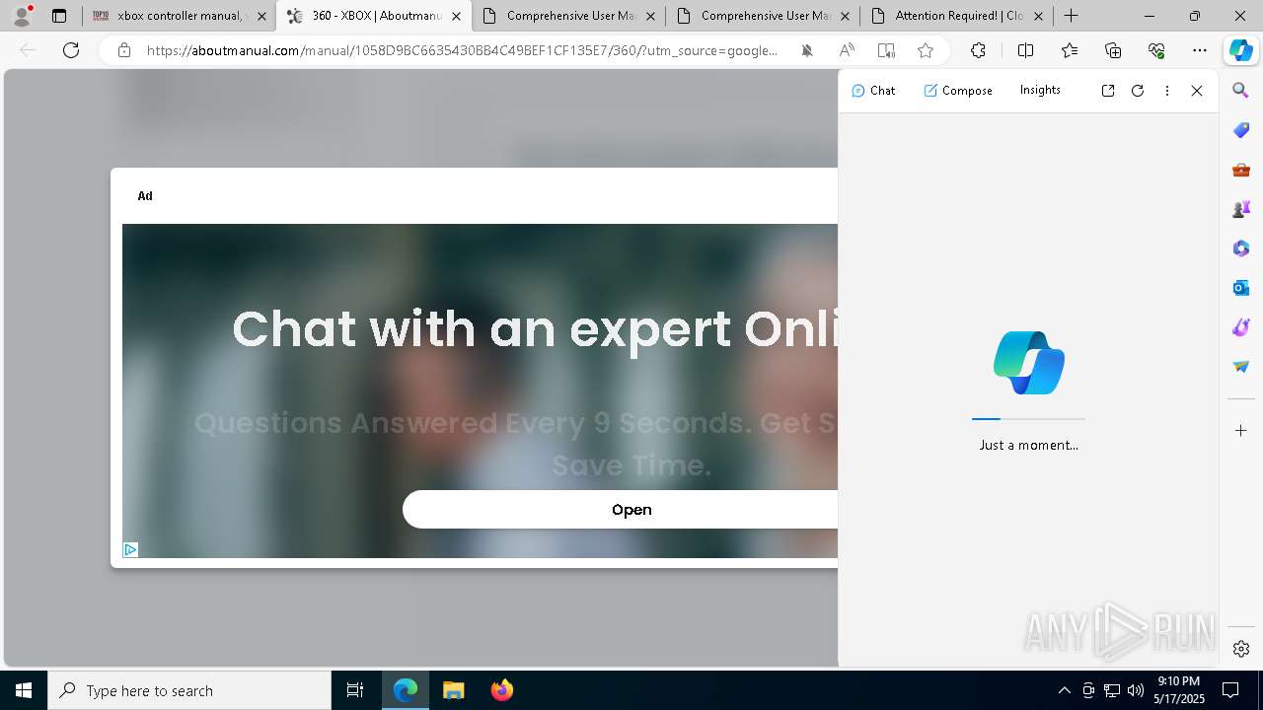Screen dimensions: 1263x710
Task: Open the Action Center notifications
Action: point(1231,690)
